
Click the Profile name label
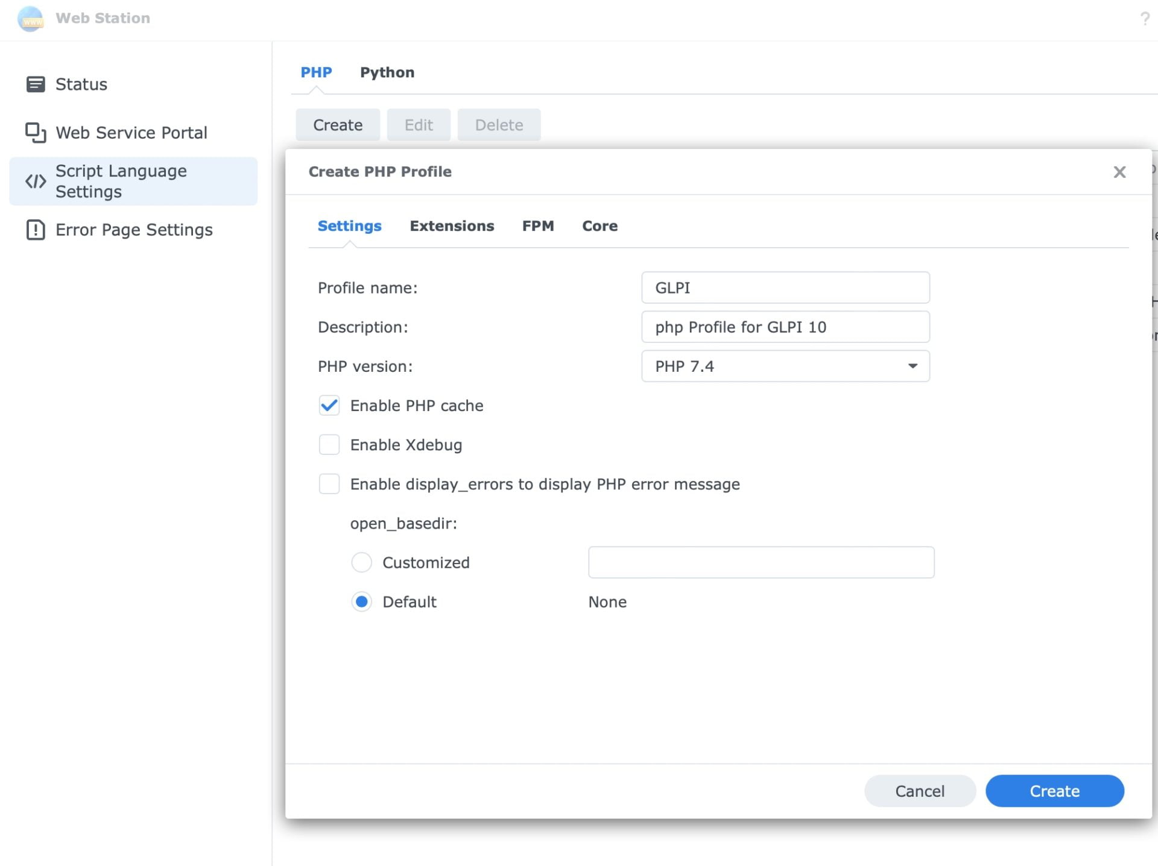coord(367,288)
